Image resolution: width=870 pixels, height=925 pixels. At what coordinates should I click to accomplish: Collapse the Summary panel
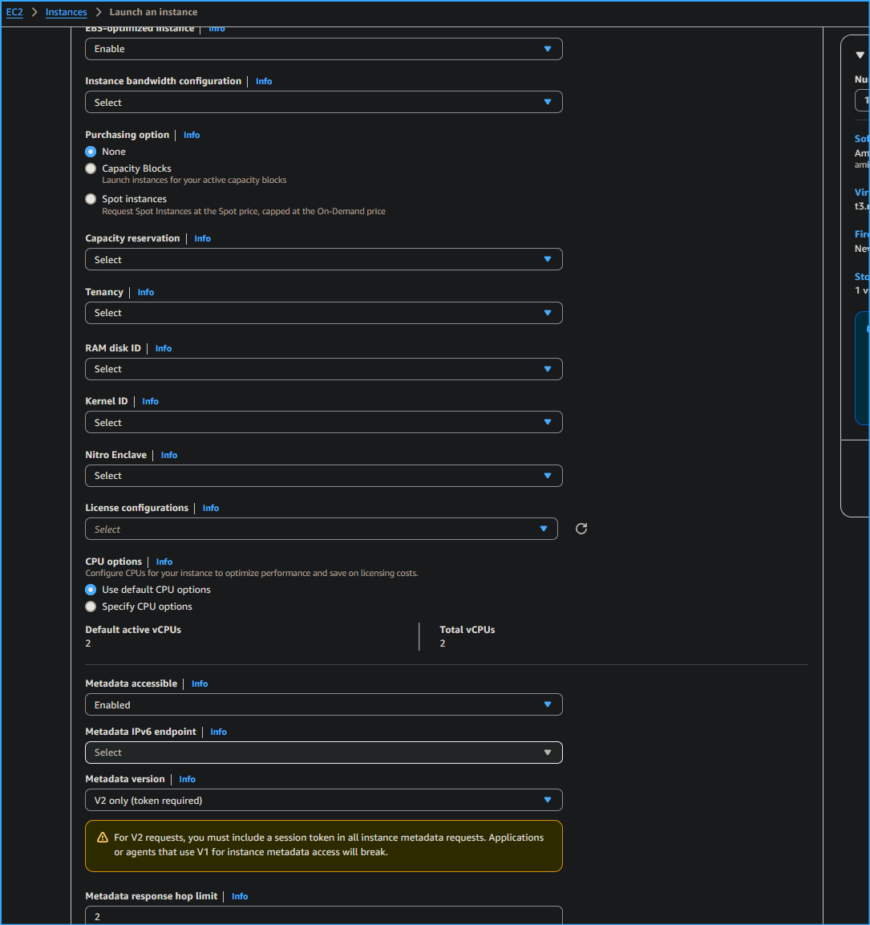859,54
